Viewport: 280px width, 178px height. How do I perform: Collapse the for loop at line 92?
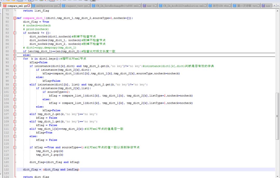point(15,59)
